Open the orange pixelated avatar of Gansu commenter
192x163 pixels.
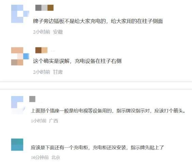point(20,56)
